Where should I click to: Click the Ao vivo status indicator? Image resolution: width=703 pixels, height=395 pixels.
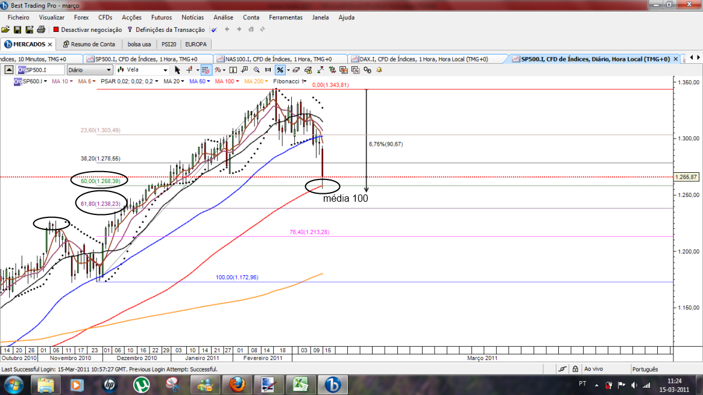(593, 370)
